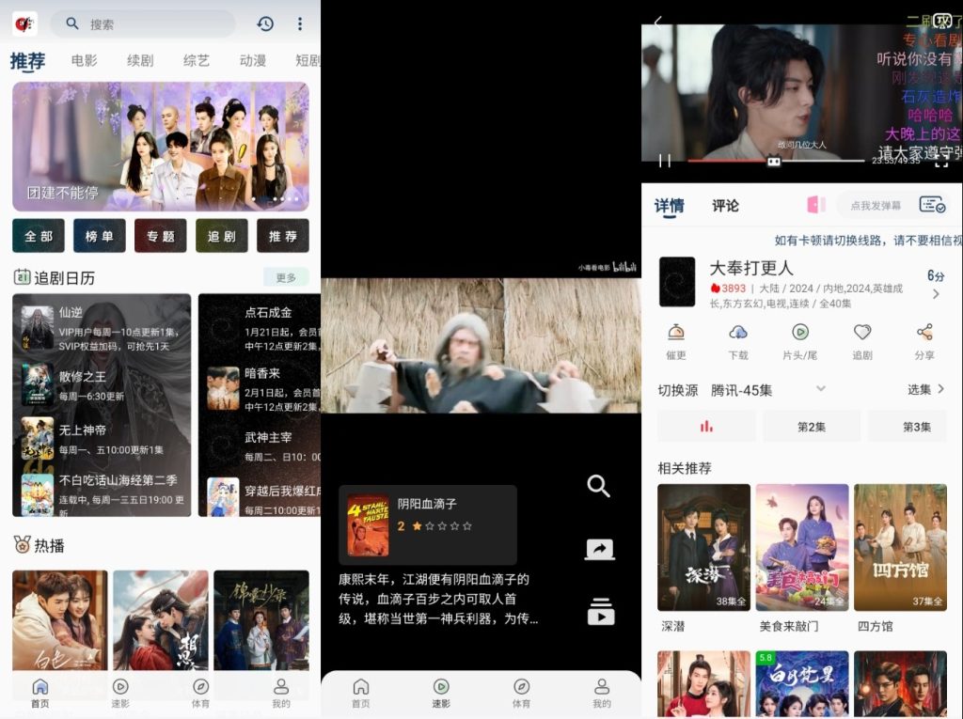Click the 追剧 category button

tap(222, 236)
